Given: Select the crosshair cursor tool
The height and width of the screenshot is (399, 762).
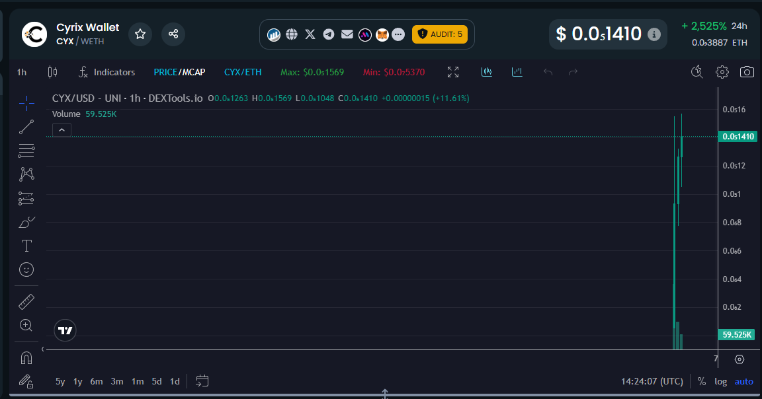Looking at the screenshot, I should (x=26, y=103).
